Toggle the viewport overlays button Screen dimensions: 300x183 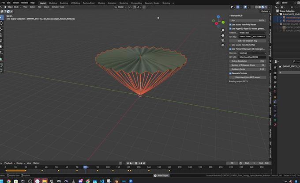point(245,7)
